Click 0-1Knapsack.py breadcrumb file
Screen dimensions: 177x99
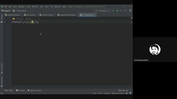pyautogui.click(x=19, y=11)
